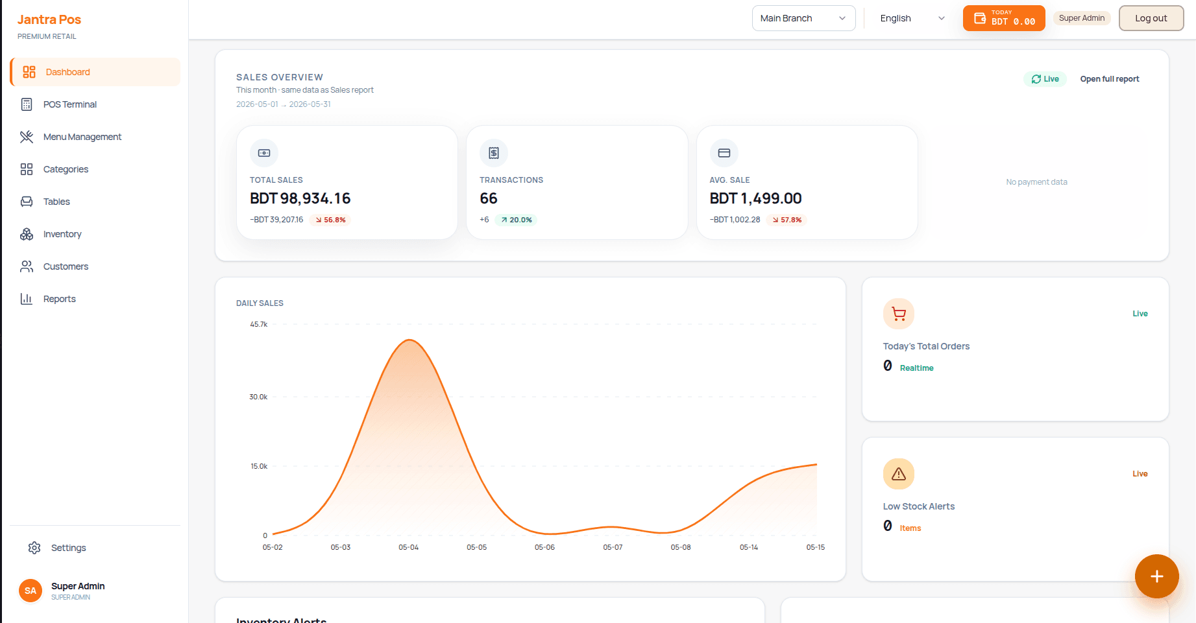Click the -BDT 39,207.16 change text
This screenshot has height=623, width=1196.
(x=276, y=220)
